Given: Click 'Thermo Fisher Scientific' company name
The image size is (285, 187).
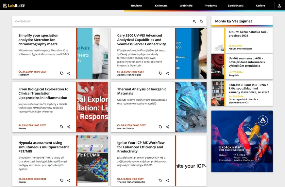Looking at the screenshot, I should click(x=131, y=182).
